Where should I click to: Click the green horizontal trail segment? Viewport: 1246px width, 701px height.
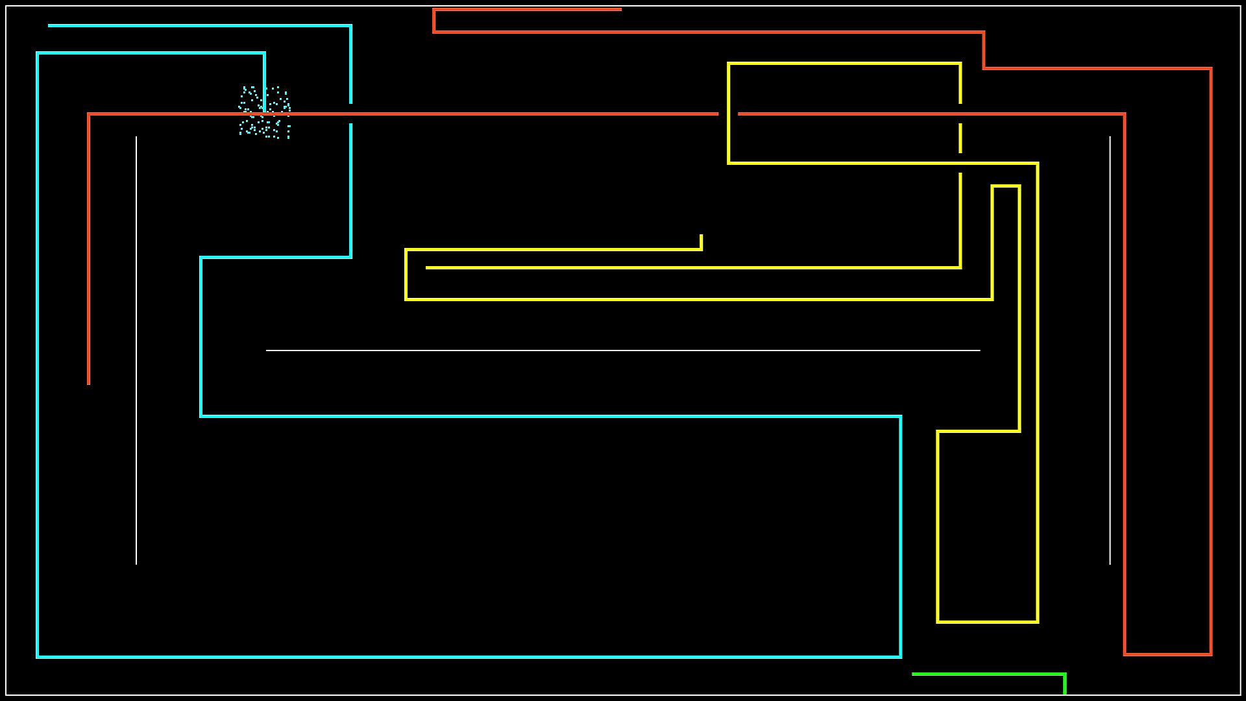(986, 674)
